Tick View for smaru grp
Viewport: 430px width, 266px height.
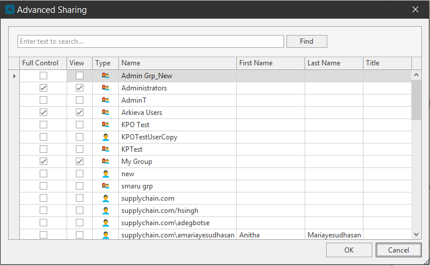(79, 185)
